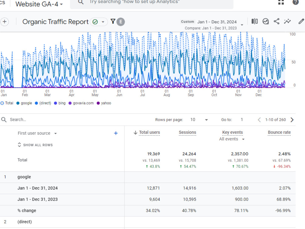Click the table search magnifier icon
The height and width of the screenshot is (229, 305).
pyautogui.click(x=4, y=120)
